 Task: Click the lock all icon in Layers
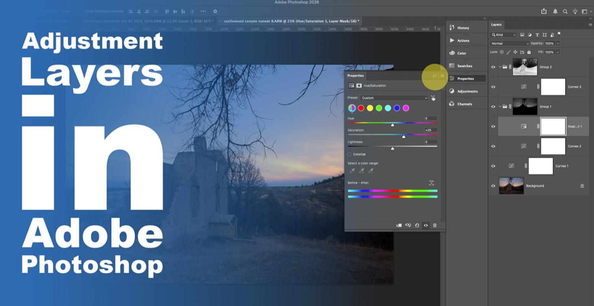(529, 52)
